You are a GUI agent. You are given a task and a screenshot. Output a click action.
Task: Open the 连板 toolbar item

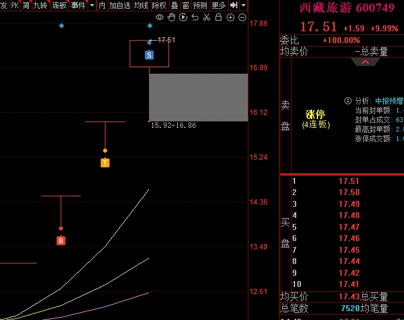(x=59, y=5)
